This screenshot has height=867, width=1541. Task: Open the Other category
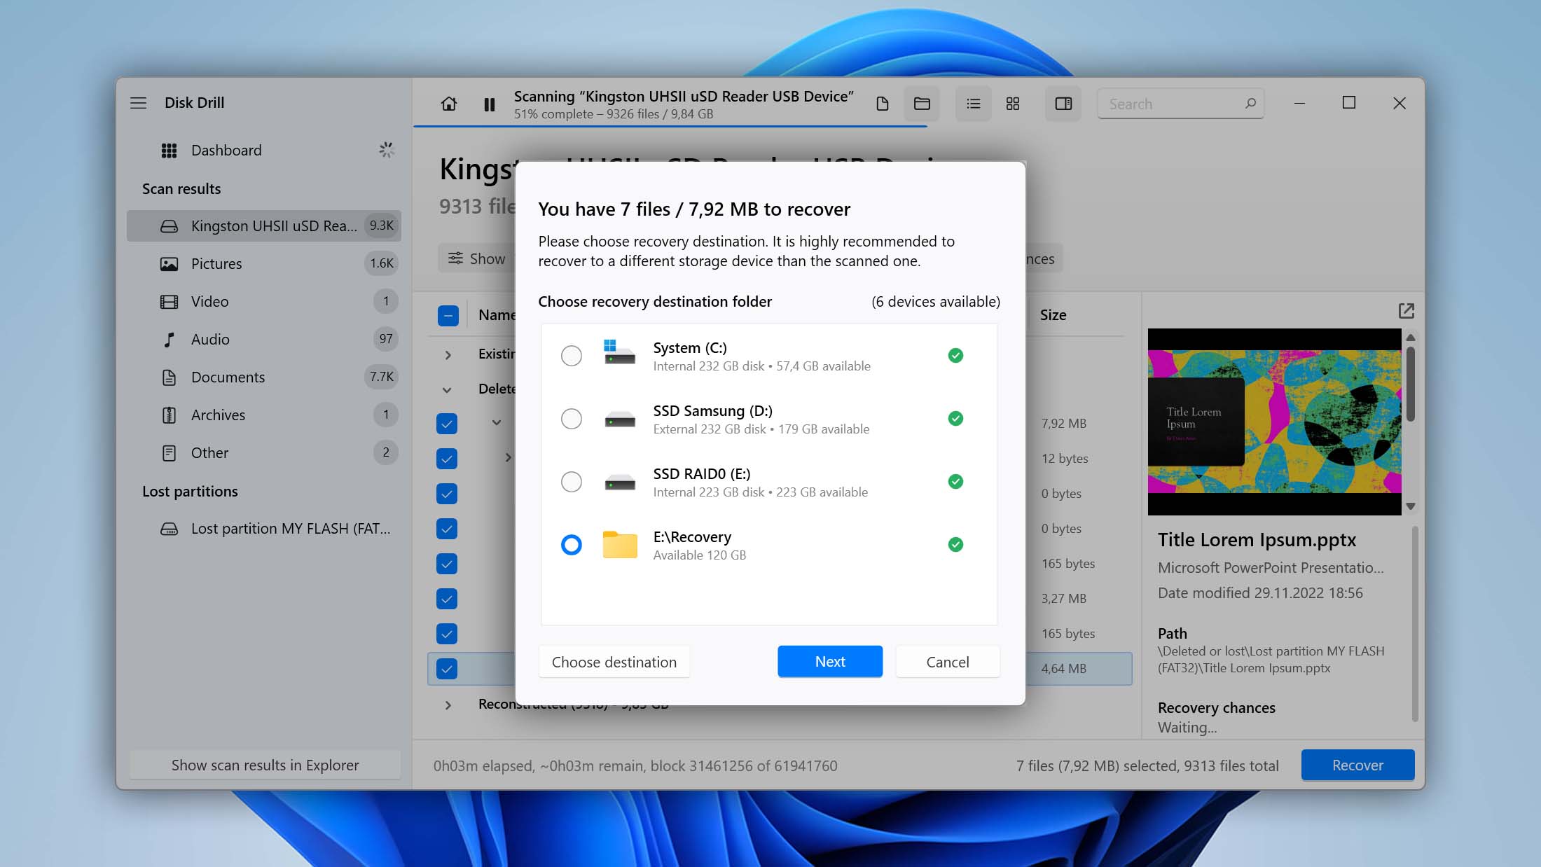click(x=263, y=453)
